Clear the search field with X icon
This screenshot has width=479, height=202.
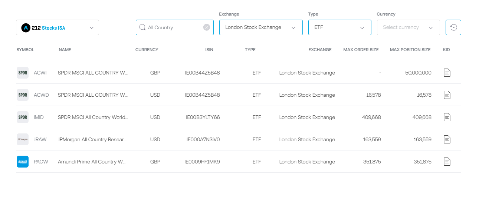(x=207, y=27)
